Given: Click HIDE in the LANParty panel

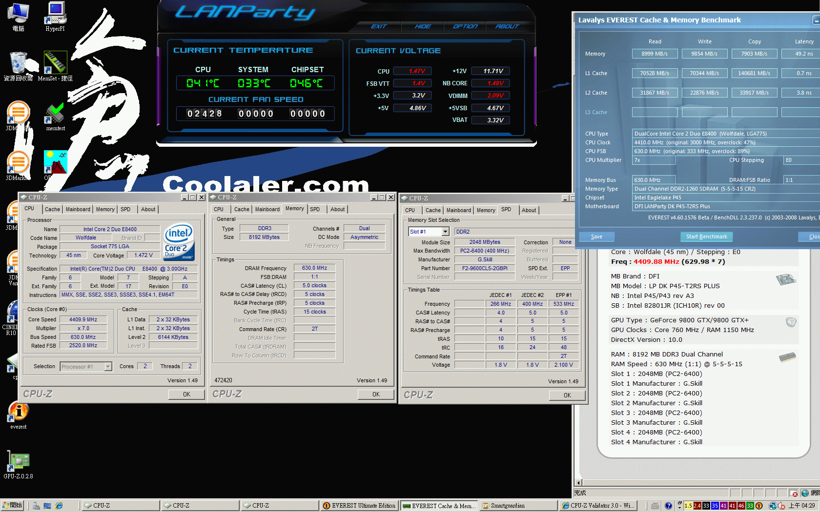Looking at the screenshot, I should 423,26.
